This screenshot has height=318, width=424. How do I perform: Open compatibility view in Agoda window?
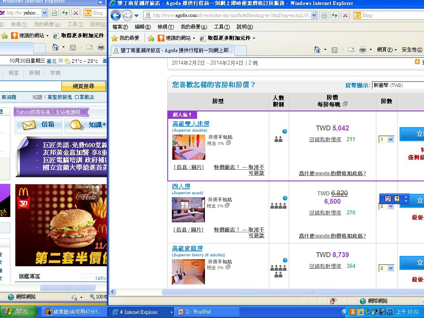[324, 15]
